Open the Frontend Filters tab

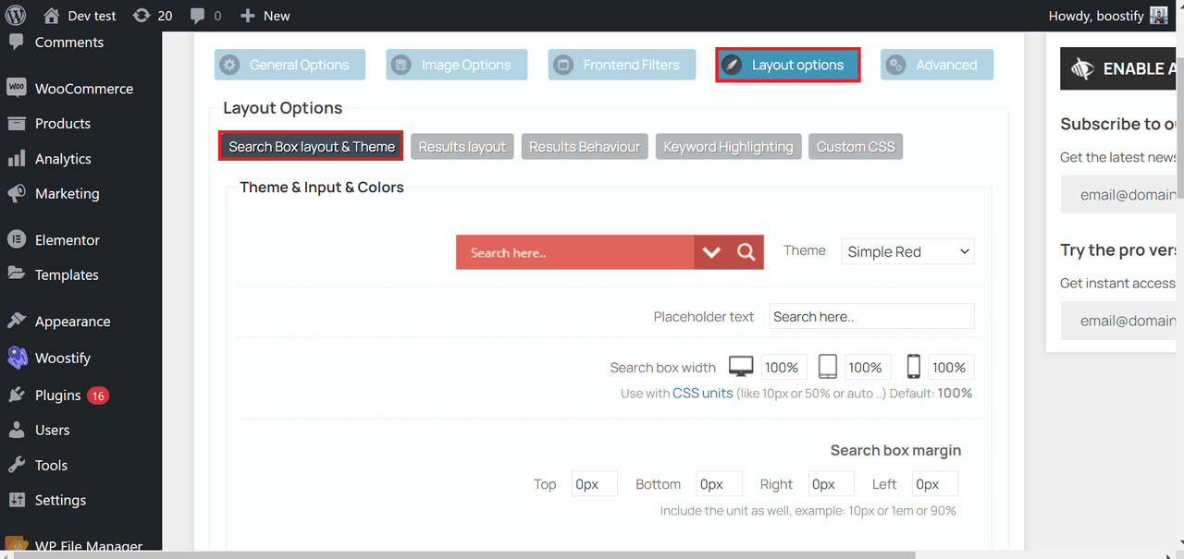622,65
